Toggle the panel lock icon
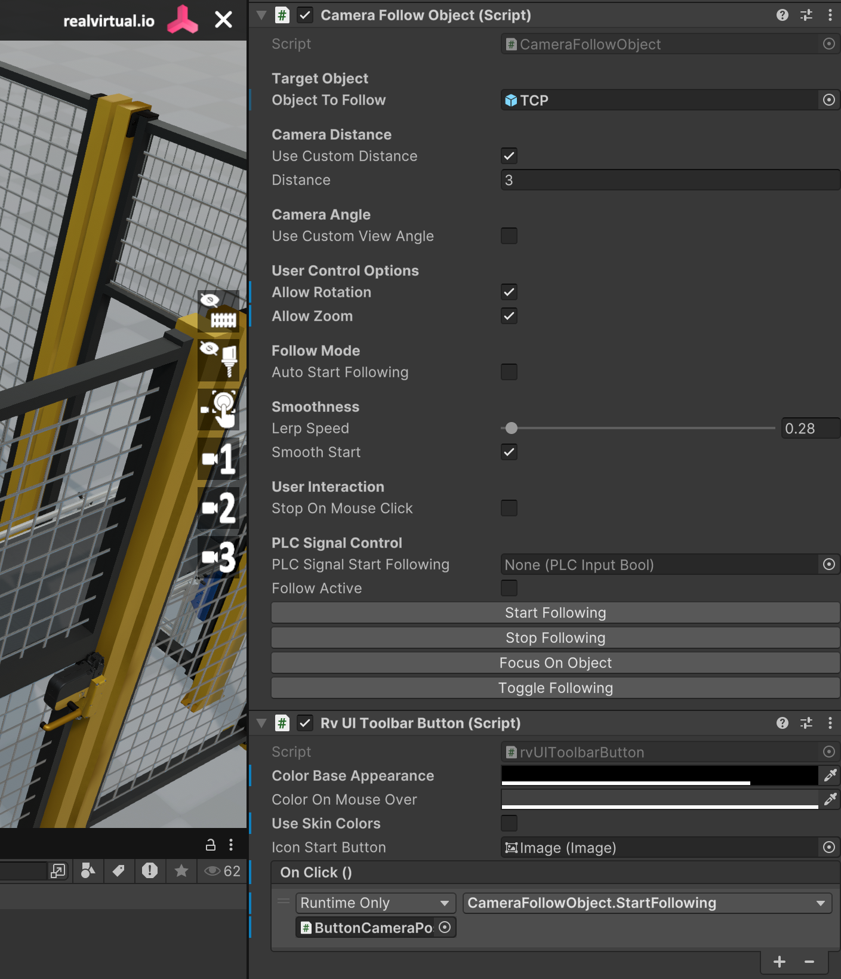Image resolution: width=841 pixels, height=979 pixels. [211, 845]
